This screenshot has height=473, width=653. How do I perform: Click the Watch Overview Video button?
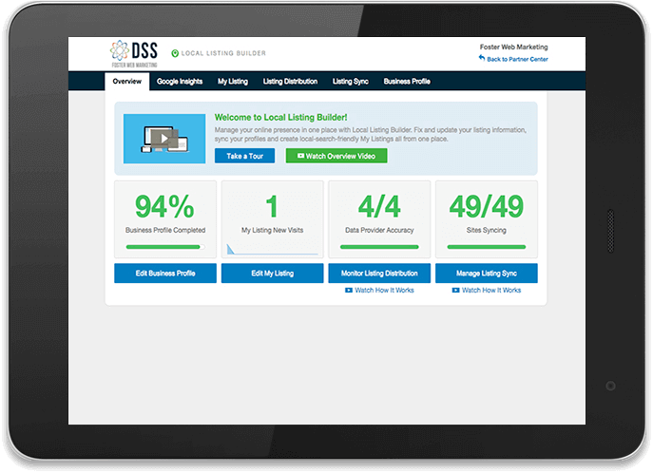click(336, 156)
